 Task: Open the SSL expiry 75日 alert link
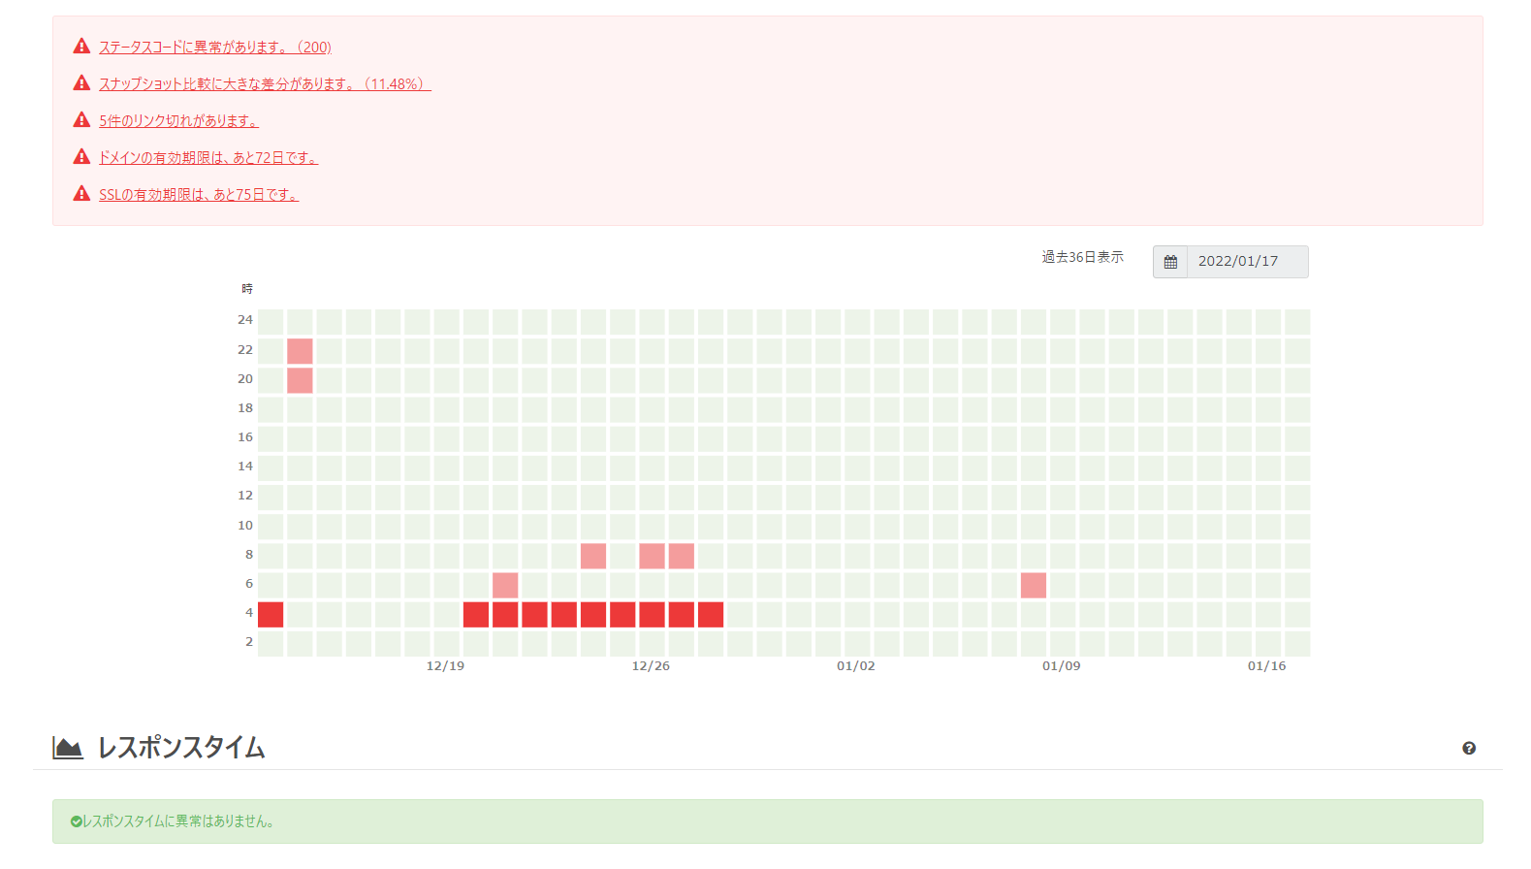coord(198,195)
